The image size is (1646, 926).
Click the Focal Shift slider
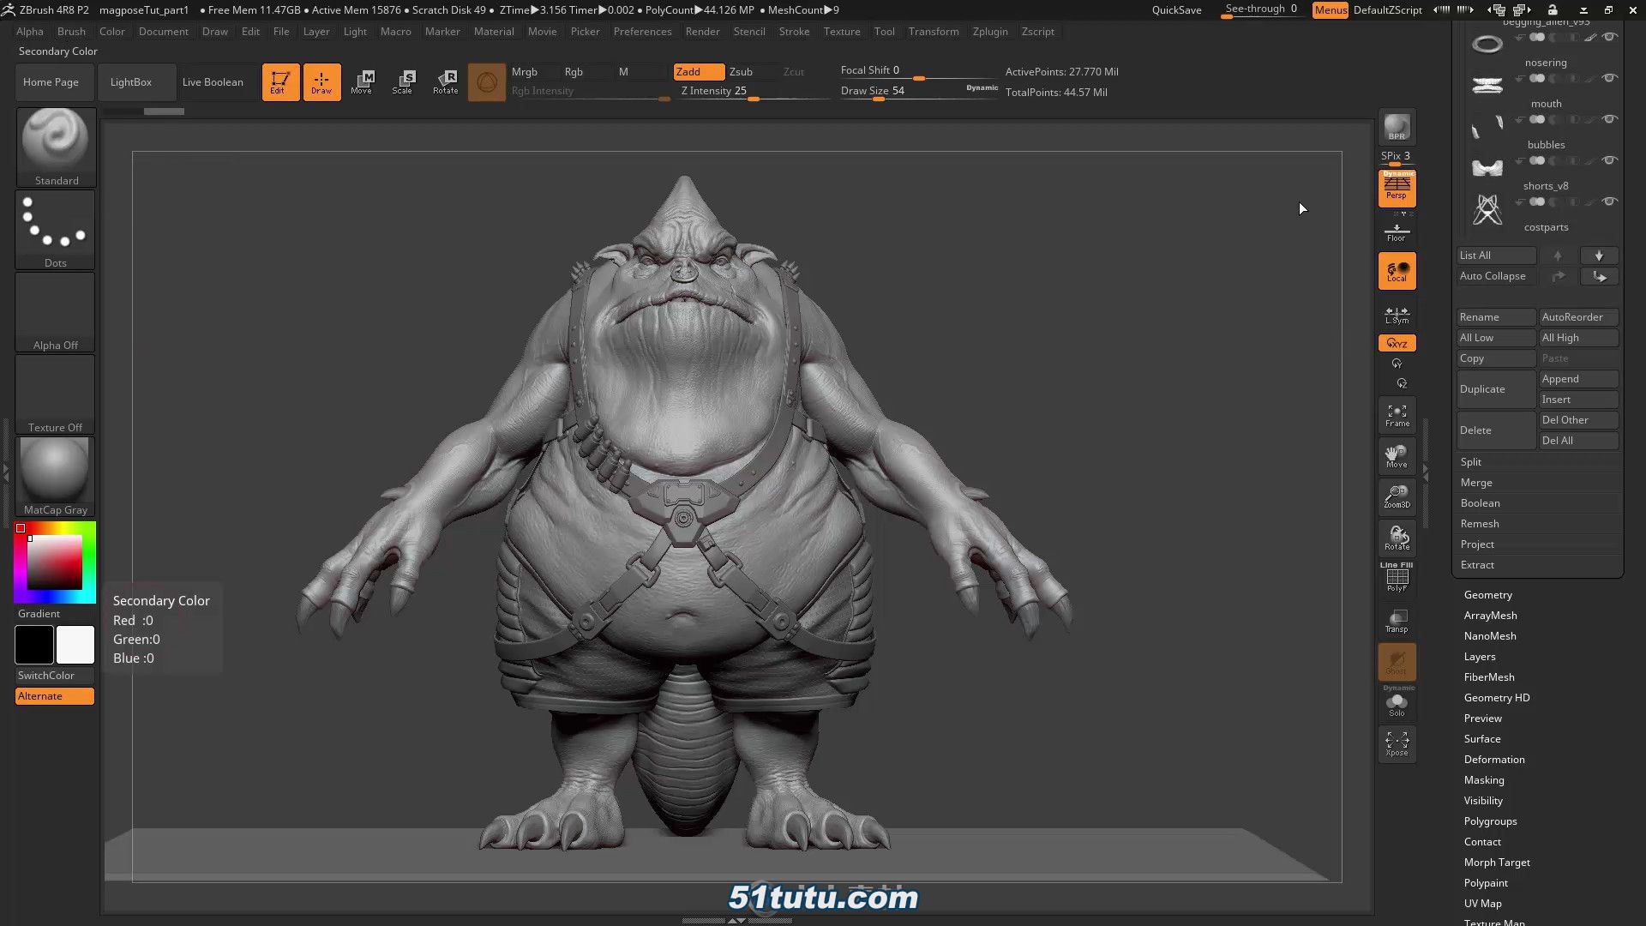click(x=919, y=71)
